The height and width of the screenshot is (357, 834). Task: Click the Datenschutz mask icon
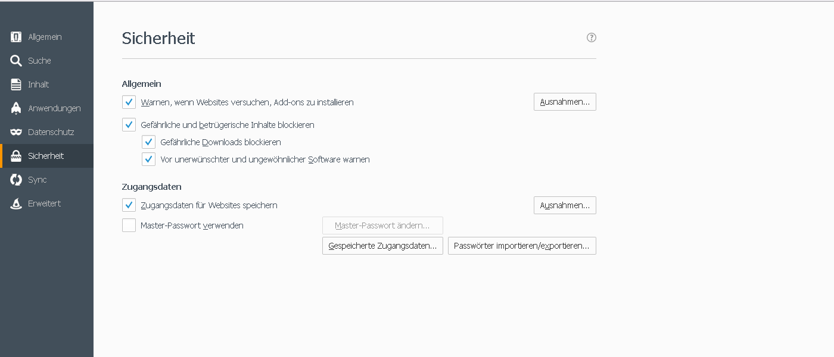(16, 132)
